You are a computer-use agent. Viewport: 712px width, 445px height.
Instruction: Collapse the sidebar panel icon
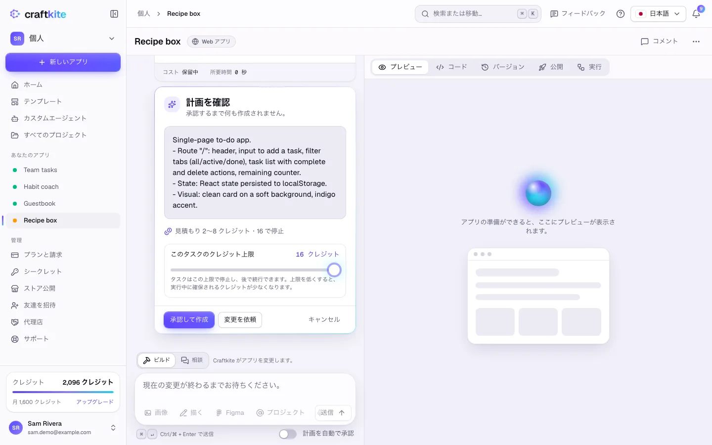114,14
